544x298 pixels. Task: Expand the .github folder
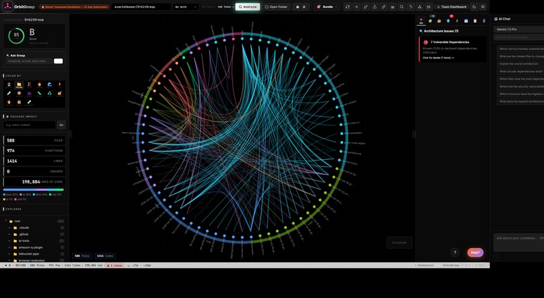point(9,234)
